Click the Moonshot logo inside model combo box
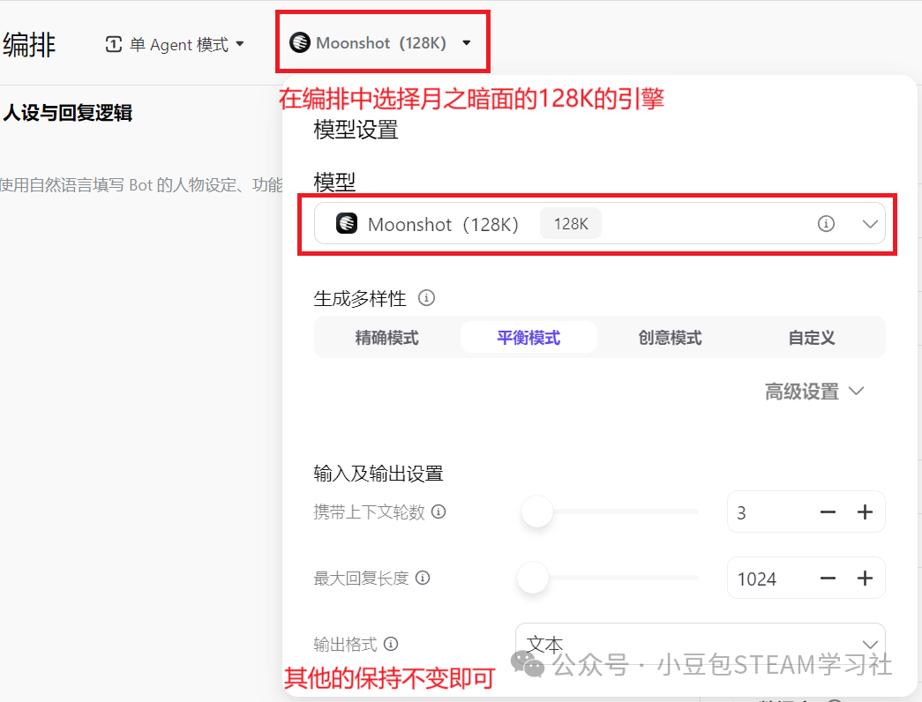Image resolution: width=922 pixels, height=702 pixels. point(347,223)
